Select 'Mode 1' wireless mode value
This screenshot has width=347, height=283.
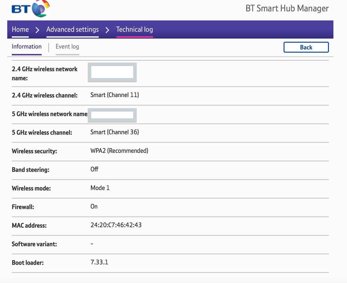100,188
